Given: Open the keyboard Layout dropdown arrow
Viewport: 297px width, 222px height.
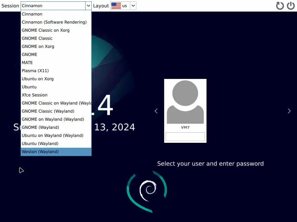Looking at the screenshot, I should [133, 6].
